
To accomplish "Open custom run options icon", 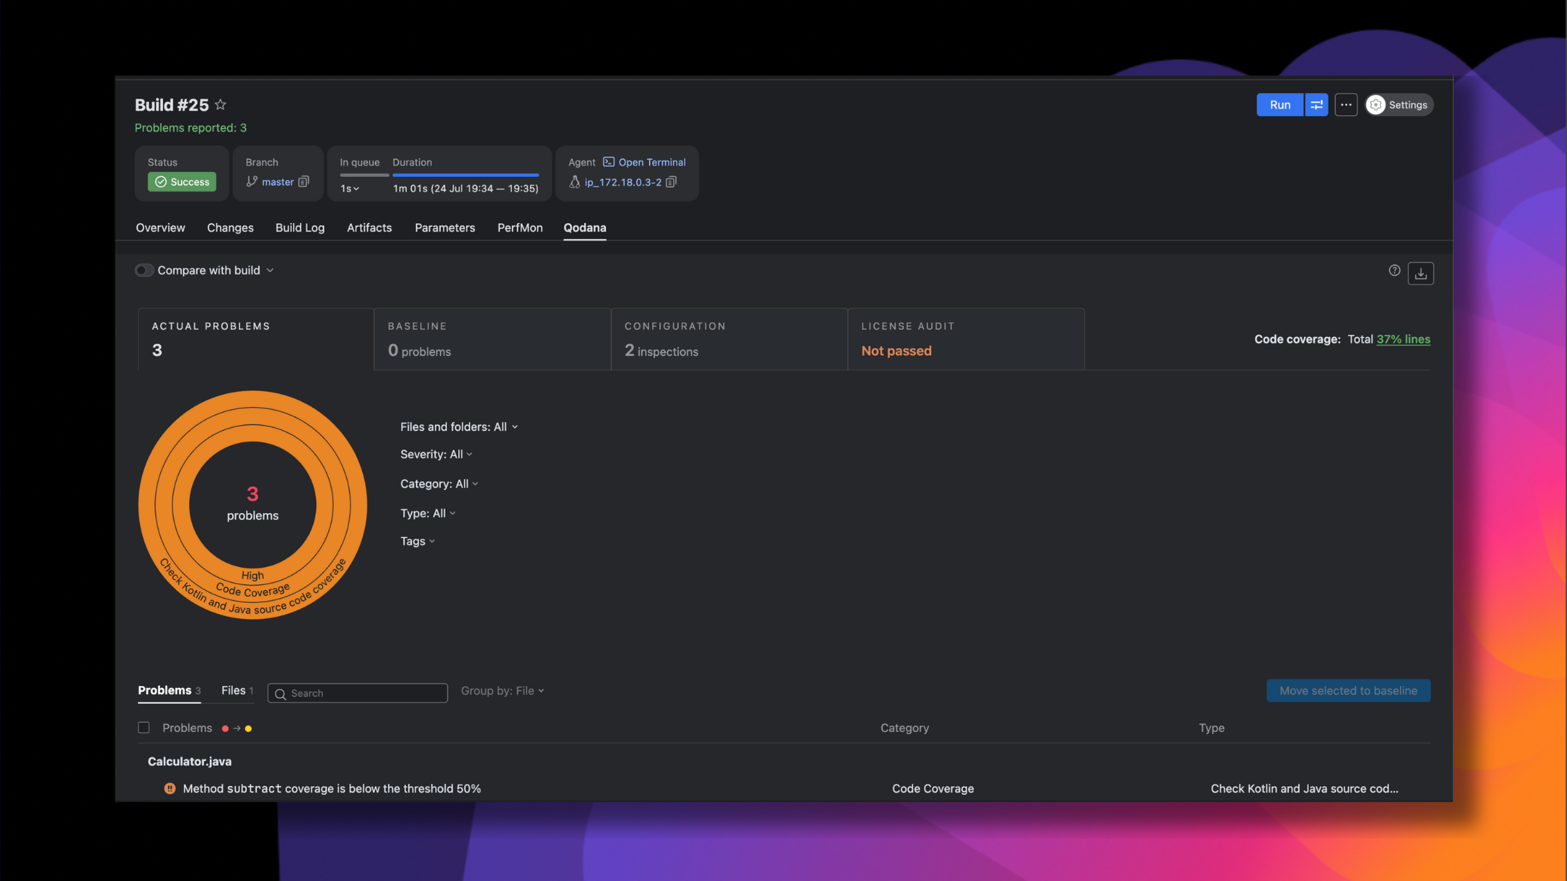I will [1316, 105].
